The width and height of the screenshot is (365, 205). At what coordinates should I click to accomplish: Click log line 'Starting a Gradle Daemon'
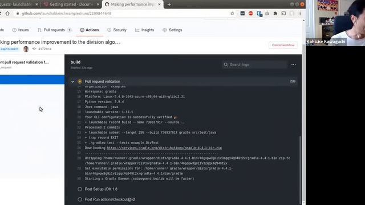[139, 179]
